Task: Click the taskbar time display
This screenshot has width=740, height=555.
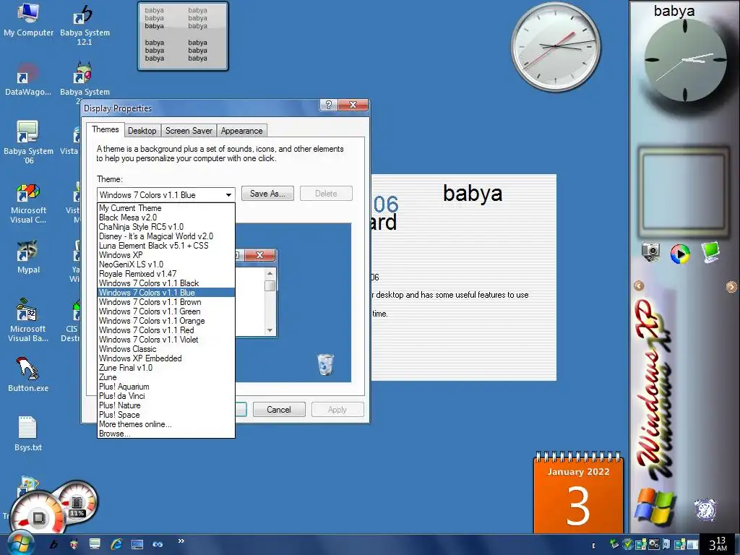Action: [718, 544]
